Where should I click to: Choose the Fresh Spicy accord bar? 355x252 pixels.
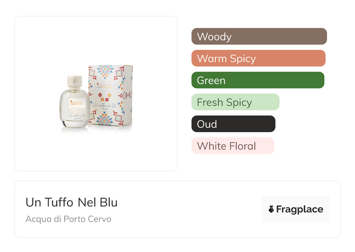[235, 102]
